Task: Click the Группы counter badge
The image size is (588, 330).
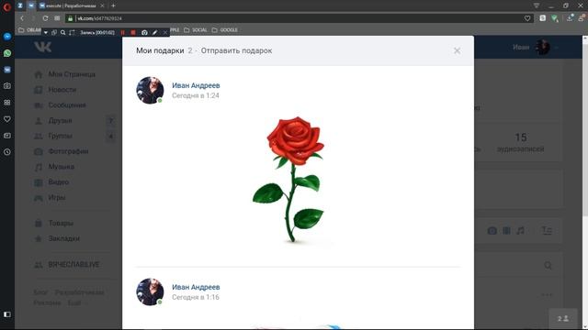Action: [x=110, y=136]
